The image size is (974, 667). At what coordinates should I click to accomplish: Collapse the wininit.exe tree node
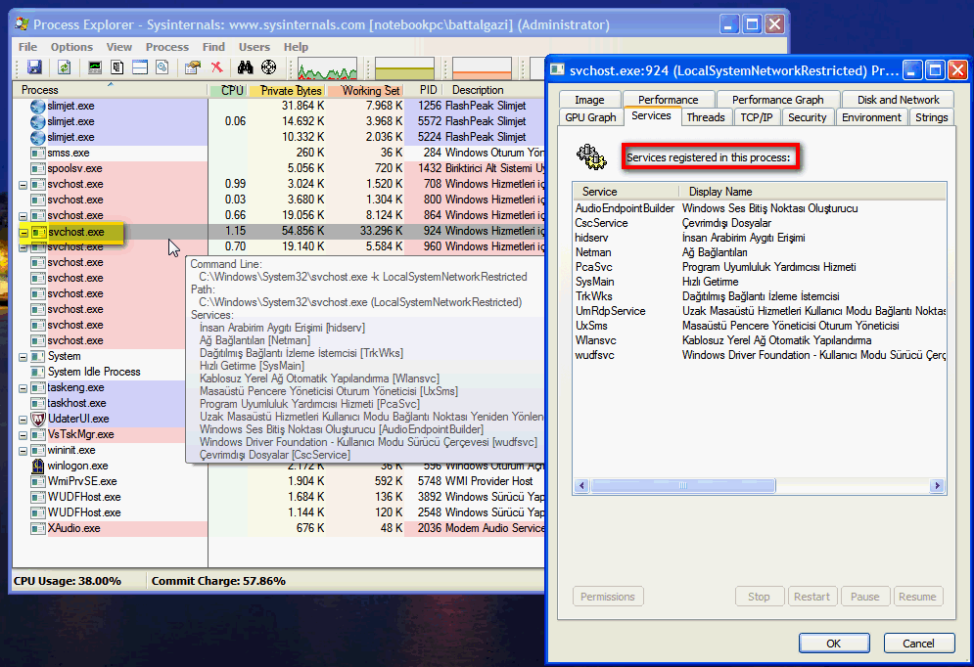[23, 451]
